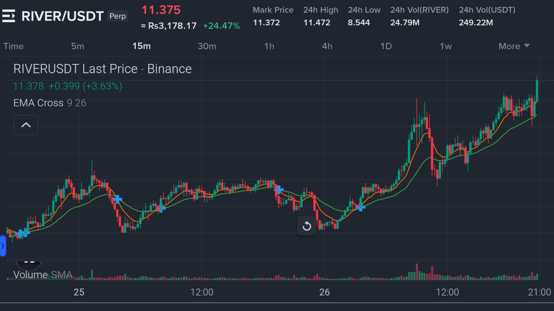Image resolution: width=554 pixels, height=311 pixels.
Task: Click the blue side panel arrow handle
Action: pyautogui.click(x=3, y=246)
